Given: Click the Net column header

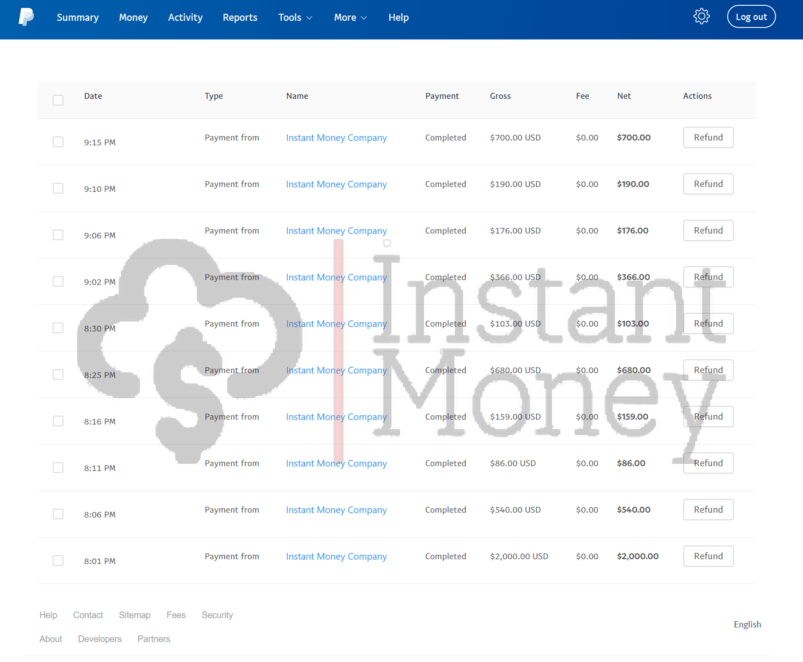Looking at the screenshot, I should click(624, 96).
